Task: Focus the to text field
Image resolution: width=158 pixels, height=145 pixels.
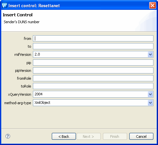Action: point(93,46)
